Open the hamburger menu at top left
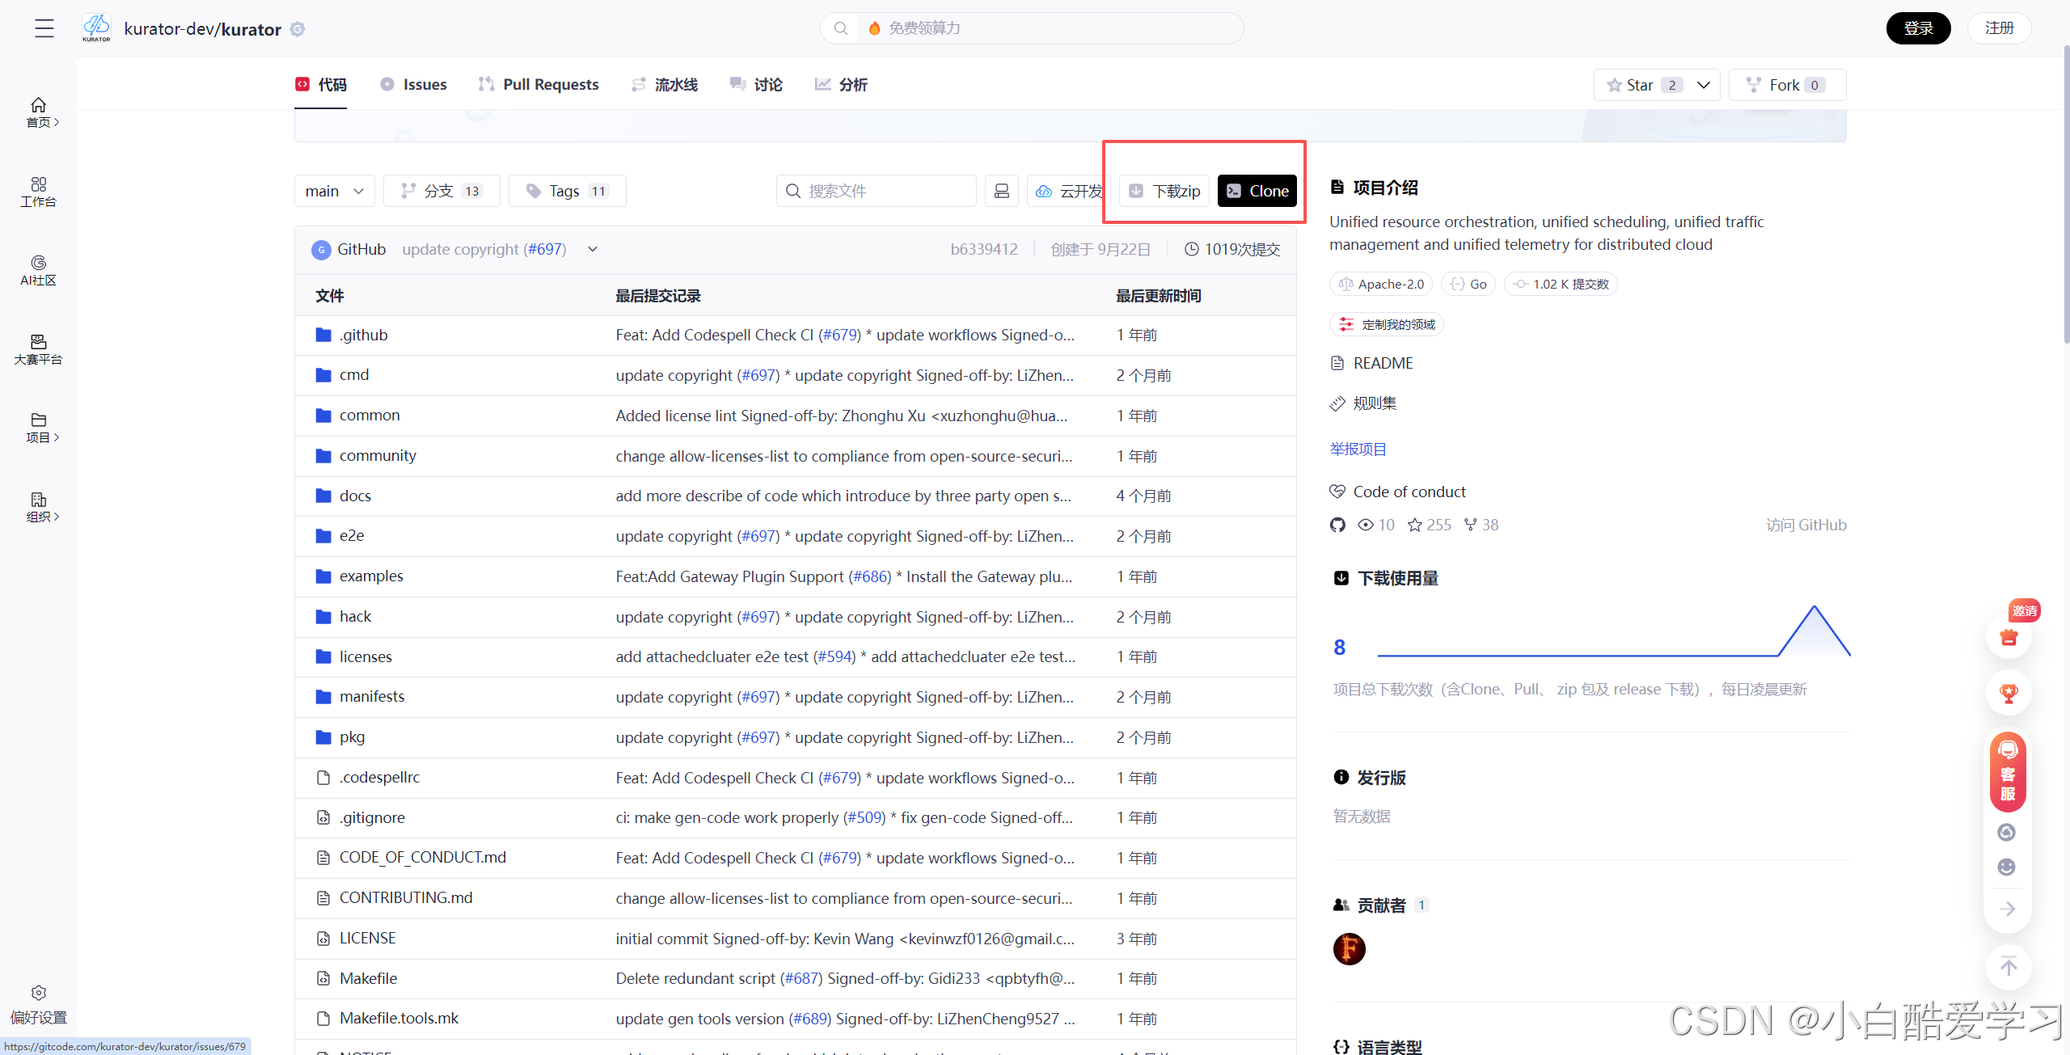The image size is (2070, 1055). (44, 28)
